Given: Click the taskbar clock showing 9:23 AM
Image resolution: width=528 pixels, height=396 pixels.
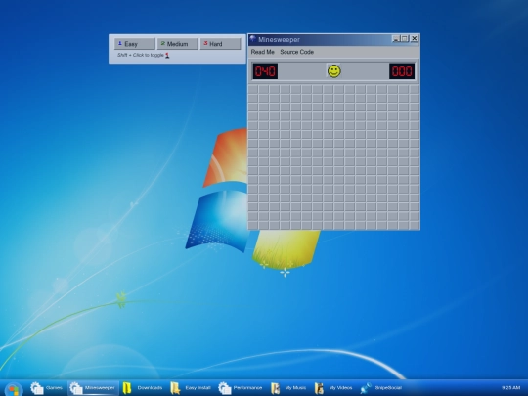Looking at the screenshot, I should pyautogui.click(x=510, y=388).
